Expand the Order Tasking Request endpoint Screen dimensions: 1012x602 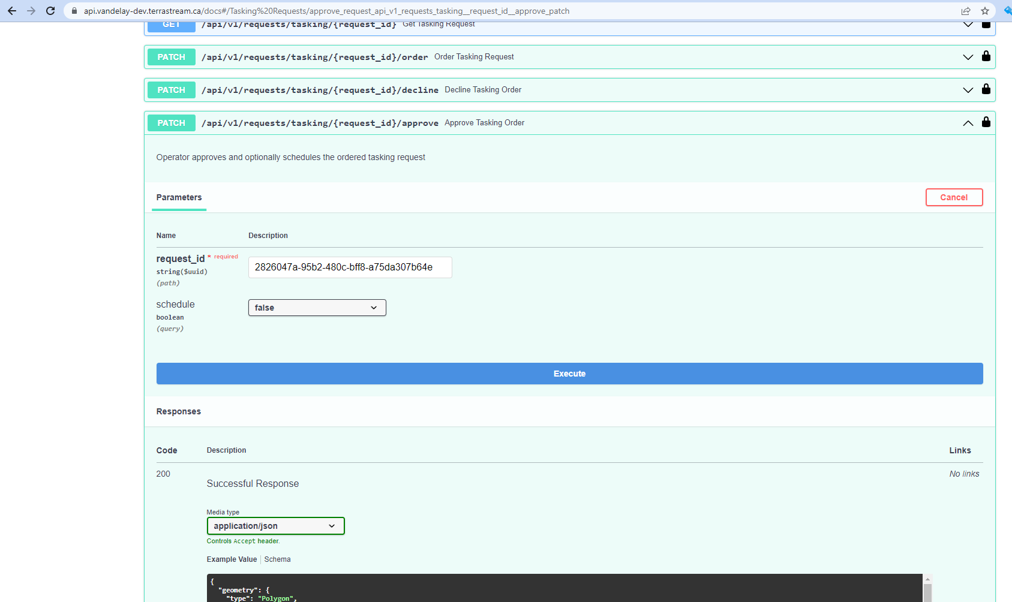pos(968,57)
